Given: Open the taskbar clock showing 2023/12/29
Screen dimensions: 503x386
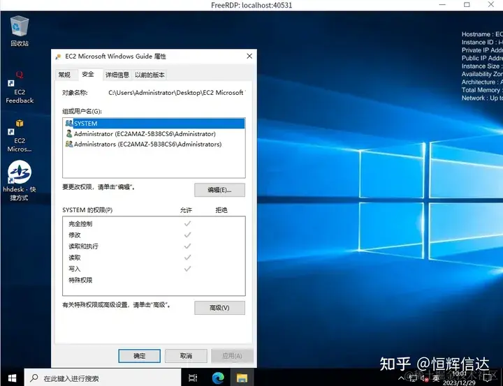Looking at the screenshot, I should (460, 378).
